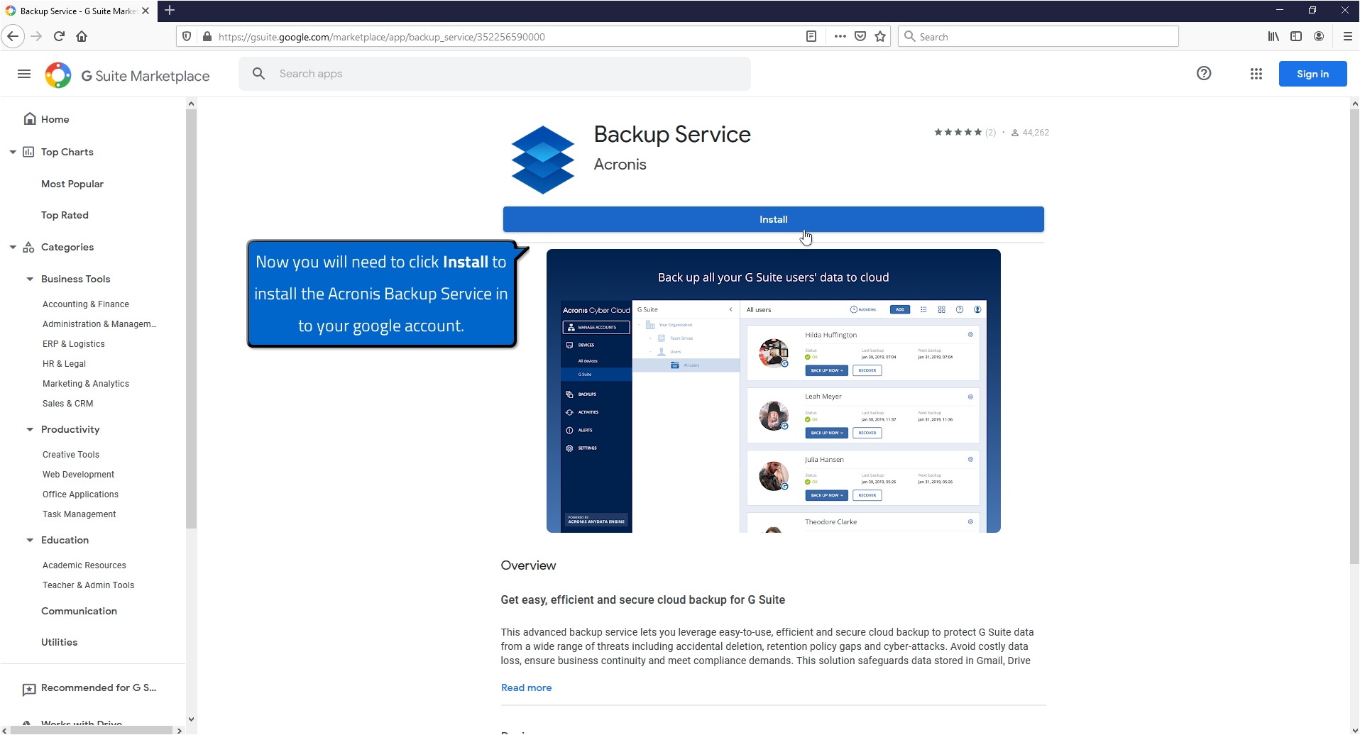Open Firefox account icon
The height and width of the screenshot is (735, 1360).
(1319, 36)
